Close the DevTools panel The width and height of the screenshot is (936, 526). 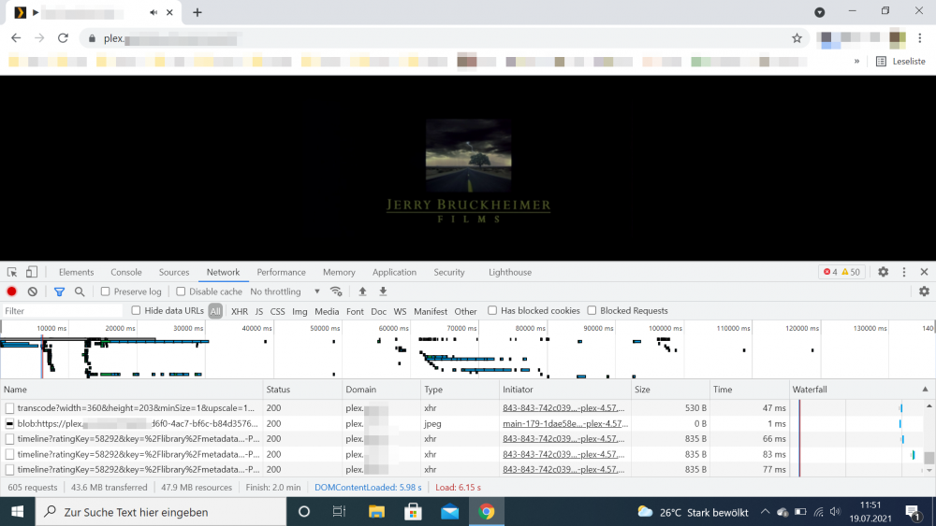coord(924,272)
